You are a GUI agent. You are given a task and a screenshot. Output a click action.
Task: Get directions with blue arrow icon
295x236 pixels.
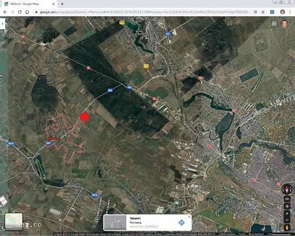pos(181,223)
